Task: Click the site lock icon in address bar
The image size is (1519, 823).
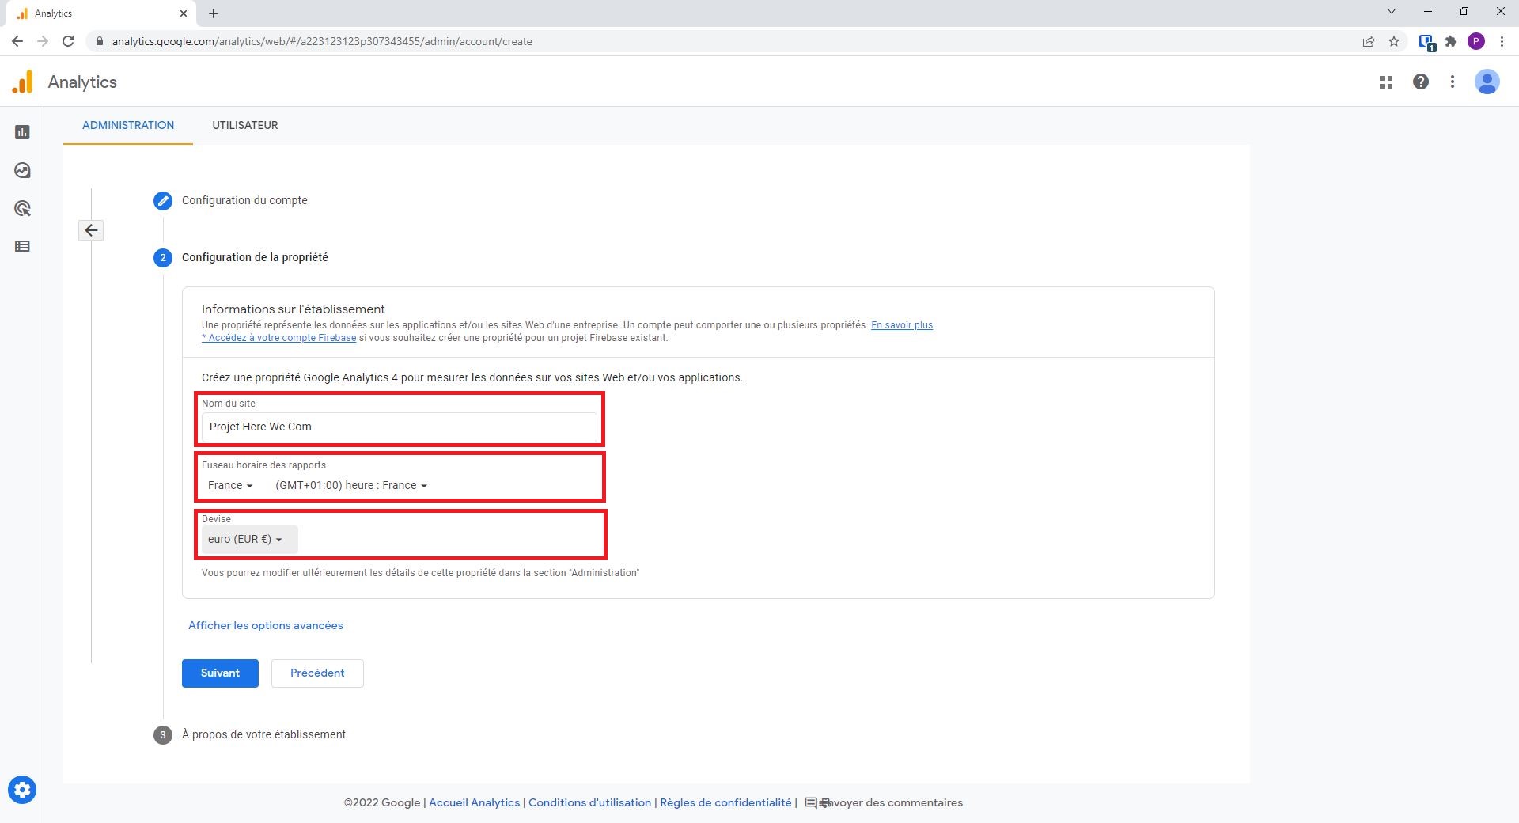Action: point(99,41)
